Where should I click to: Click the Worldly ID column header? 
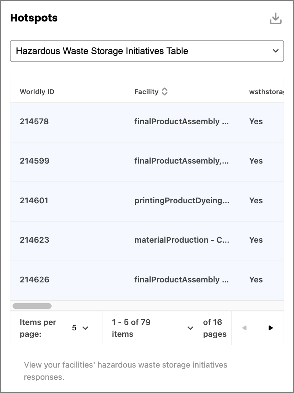coord(37,92)
